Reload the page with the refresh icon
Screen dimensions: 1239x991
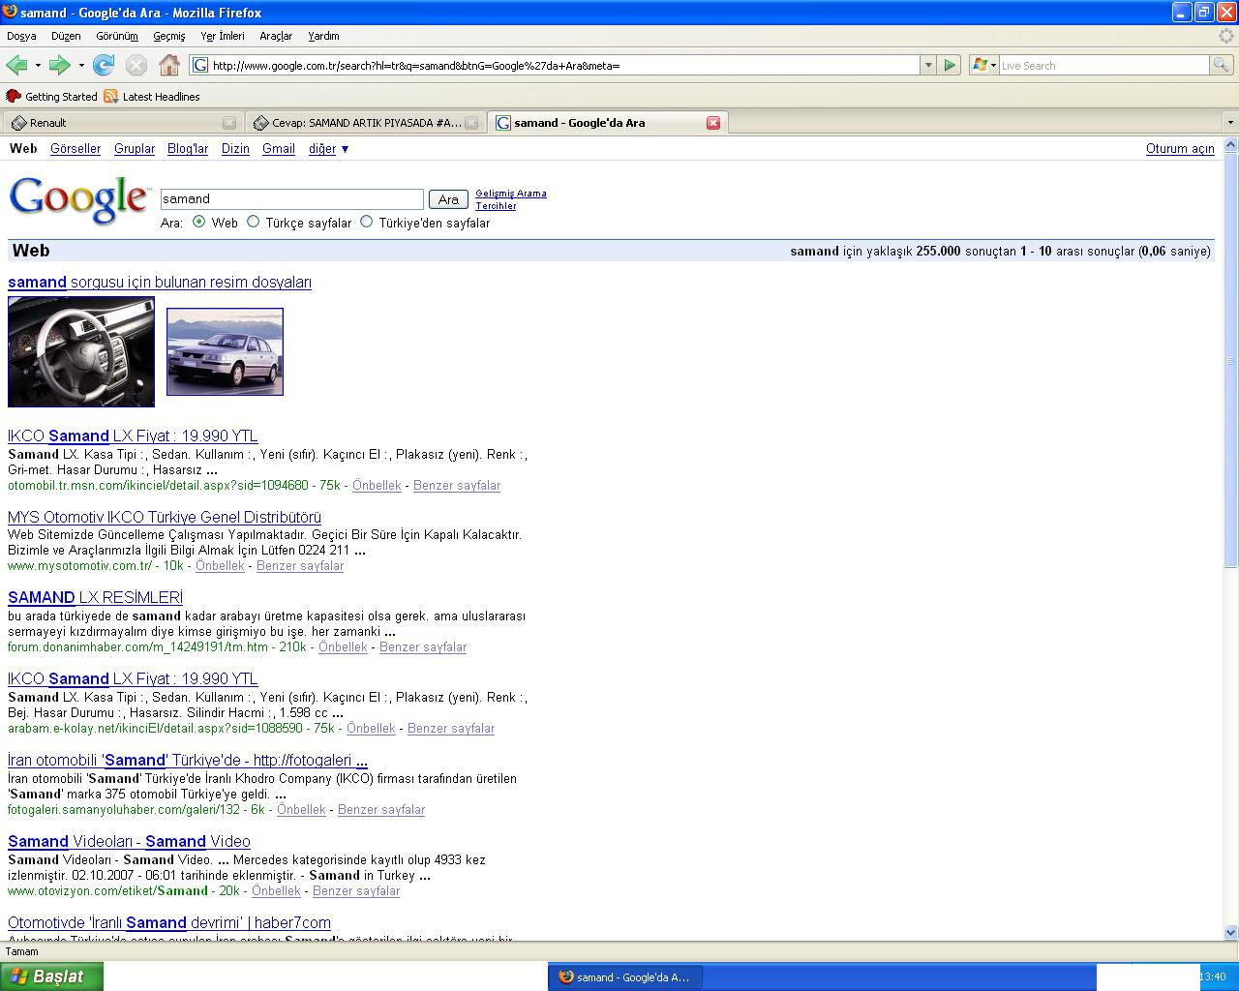104,65
